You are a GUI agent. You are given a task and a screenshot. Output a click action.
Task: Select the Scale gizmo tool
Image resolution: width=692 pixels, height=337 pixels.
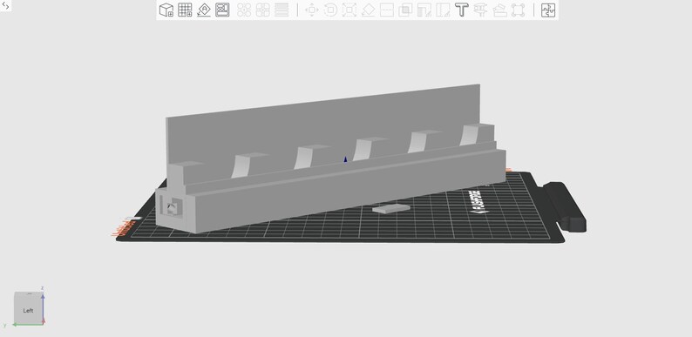coord(349,10)
